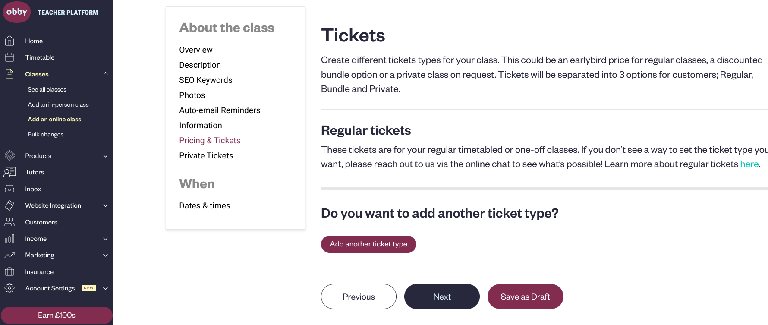Click the Timetable calendar icon
Viewport: 768px width, 325px height.
(9, 57)
